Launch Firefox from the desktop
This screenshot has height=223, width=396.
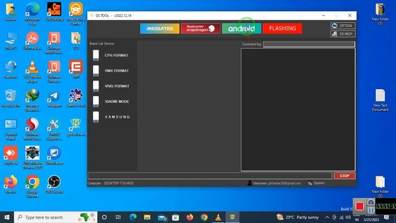(11, 185)
